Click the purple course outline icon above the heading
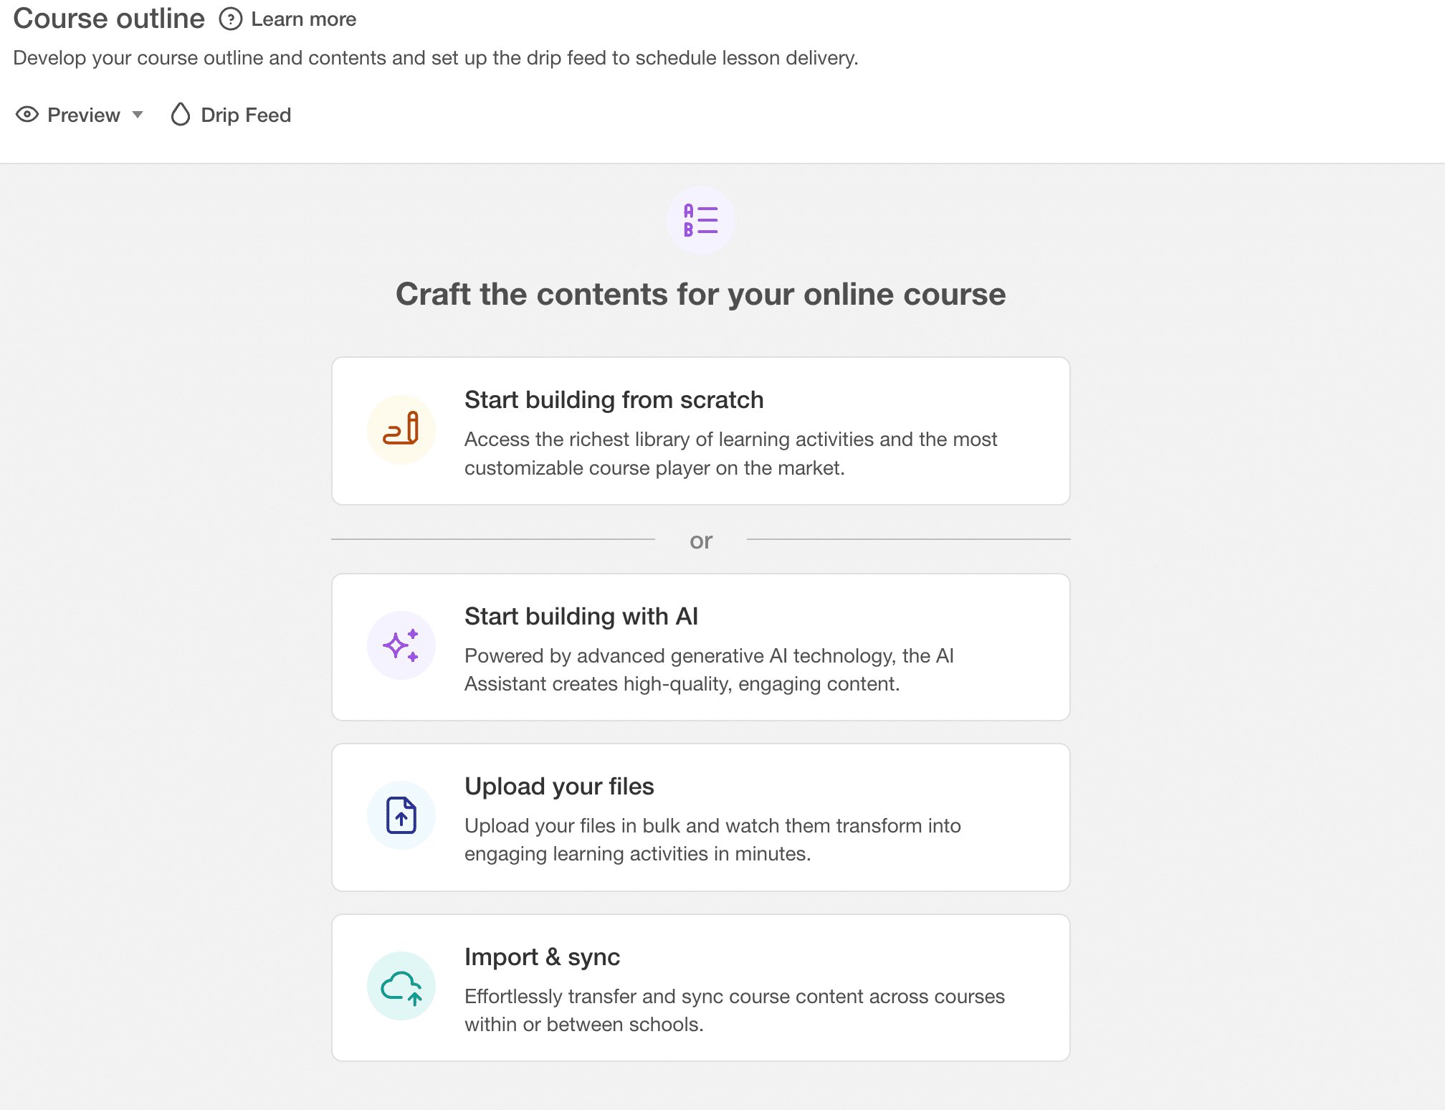 coord(700,220)
